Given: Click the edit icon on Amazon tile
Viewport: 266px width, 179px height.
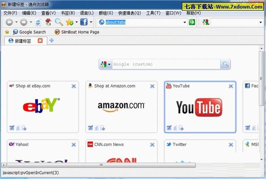Looking at the screenshot, I should (90, 128).
